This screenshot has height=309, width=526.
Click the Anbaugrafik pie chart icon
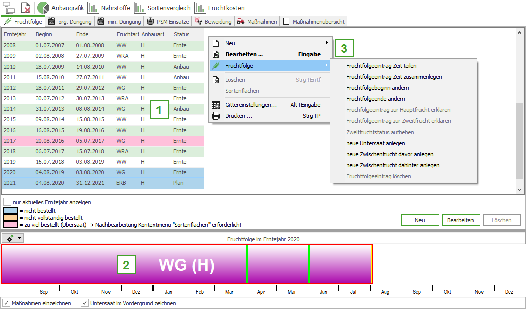click(44, 8)
